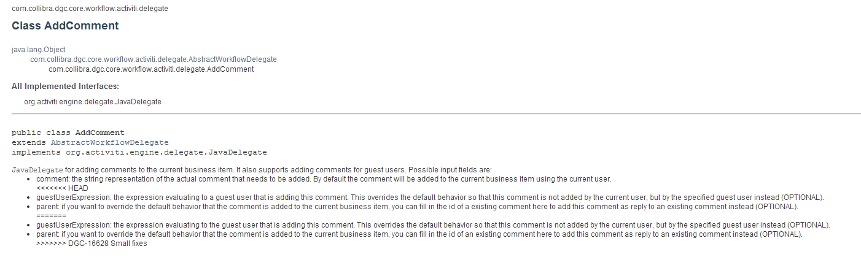Click the 'All Implemented Interfaces:' label
Screen dimensions: 861x257
pos(65,86)
